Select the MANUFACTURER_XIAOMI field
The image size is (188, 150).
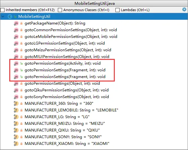[x=67, y=144]
